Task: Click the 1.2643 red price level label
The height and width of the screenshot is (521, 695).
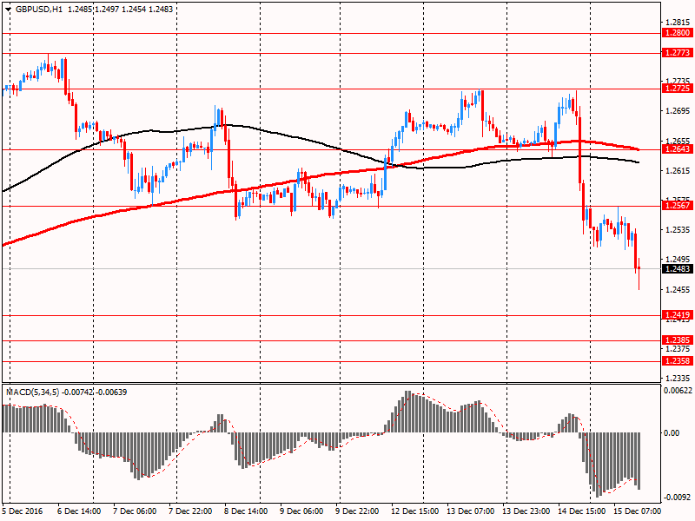Action: [x=677, y=149]
